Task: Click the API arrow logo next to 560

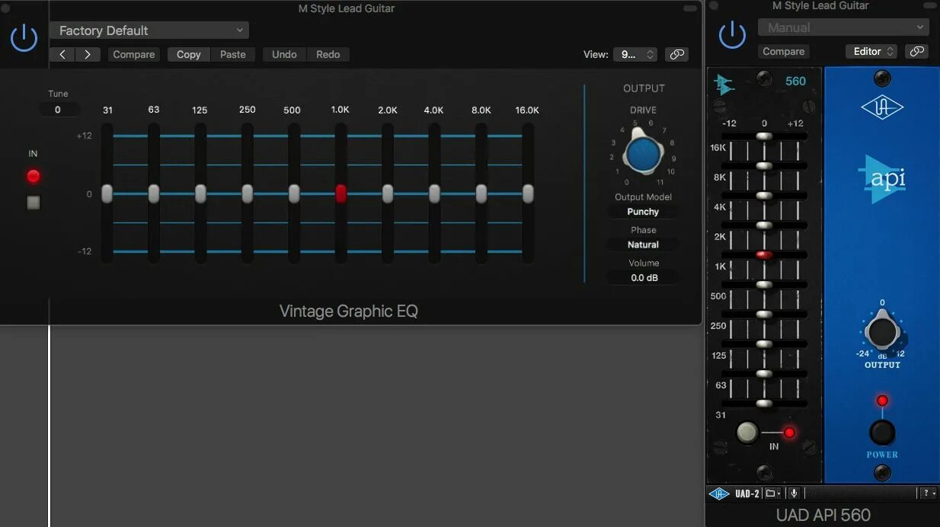Action: [x=724, y=85]
